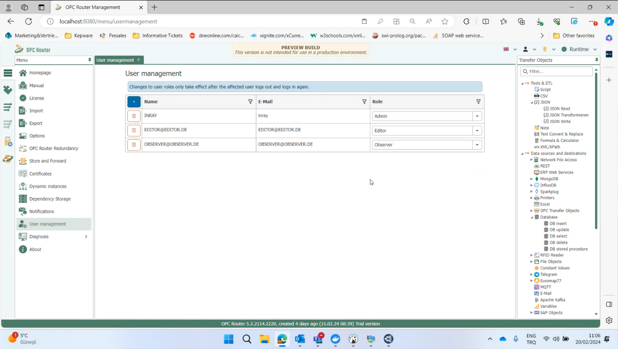This screenshot has width=618, height=349.
Task: Open Notifications using its envelope icon
Action: 23,212
